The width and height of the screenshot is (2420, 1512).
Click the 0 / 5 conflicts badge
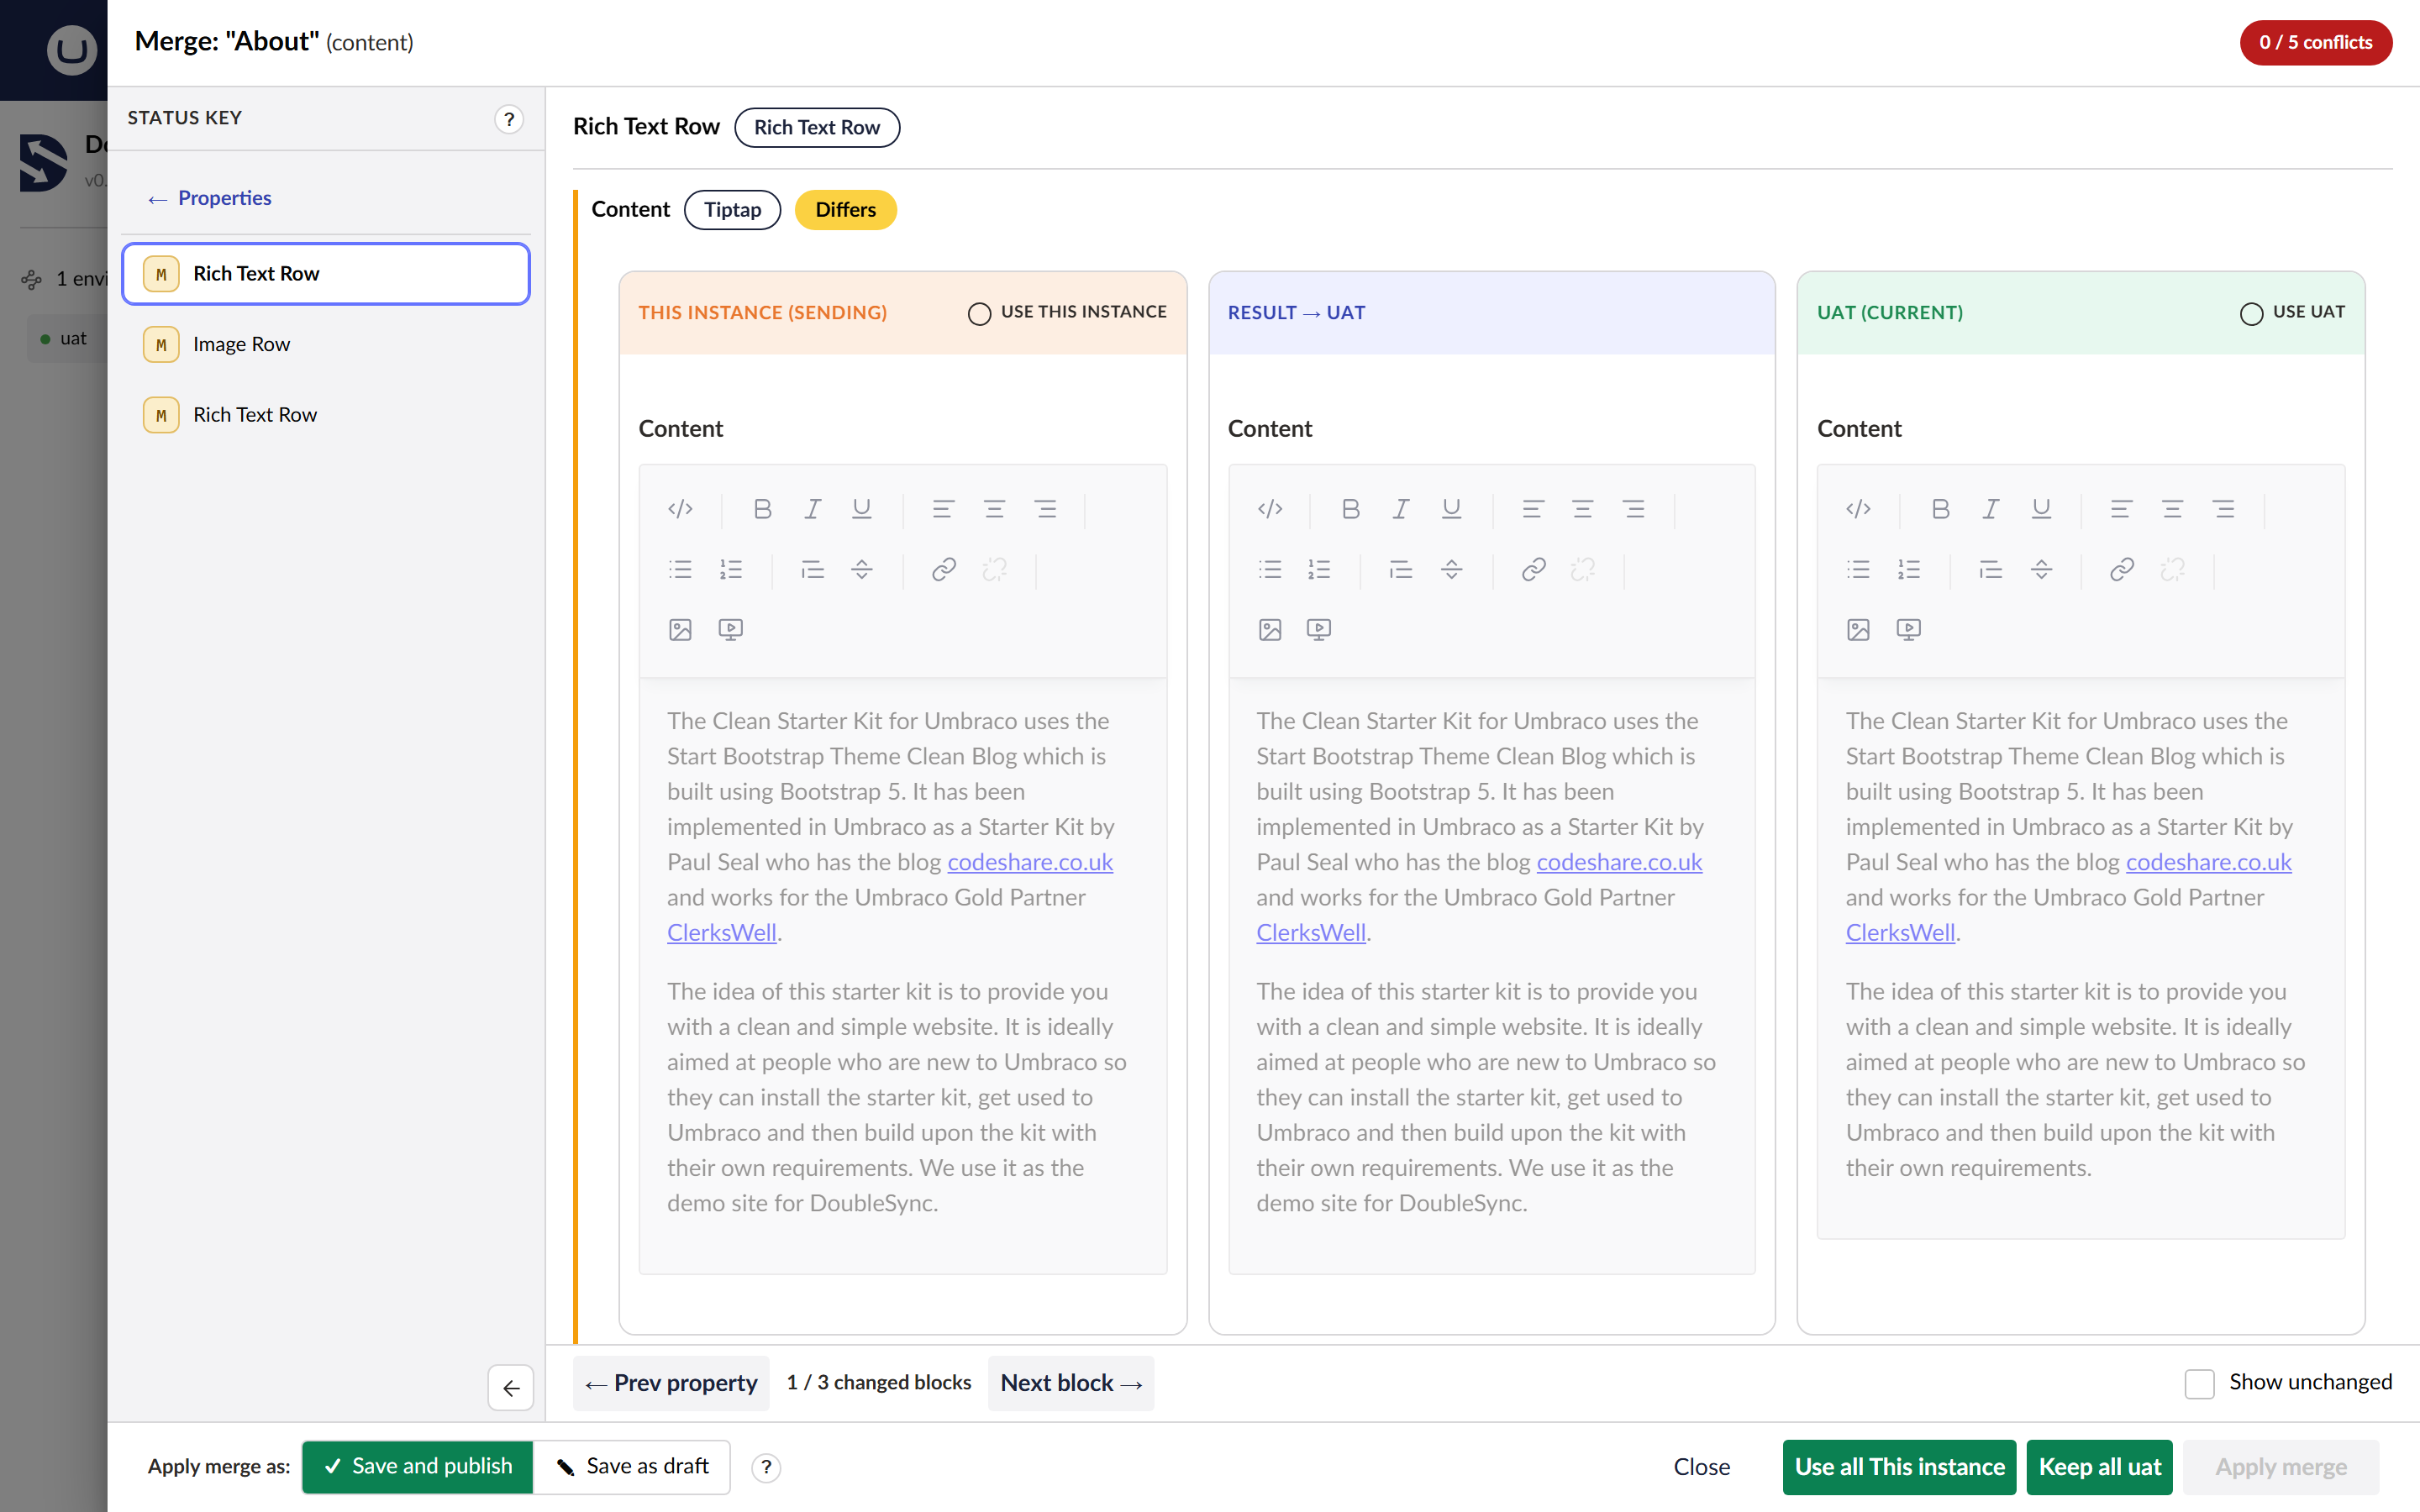pyautogui.click(x=2316, y=42)
